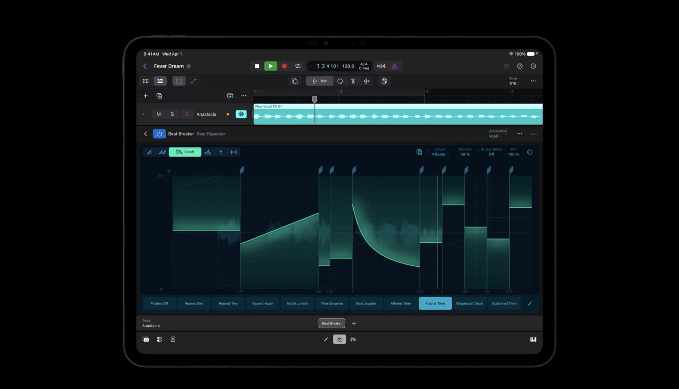Open the help question mark icon
Viewport: 679px width, 389px height.
pos(520,66)
